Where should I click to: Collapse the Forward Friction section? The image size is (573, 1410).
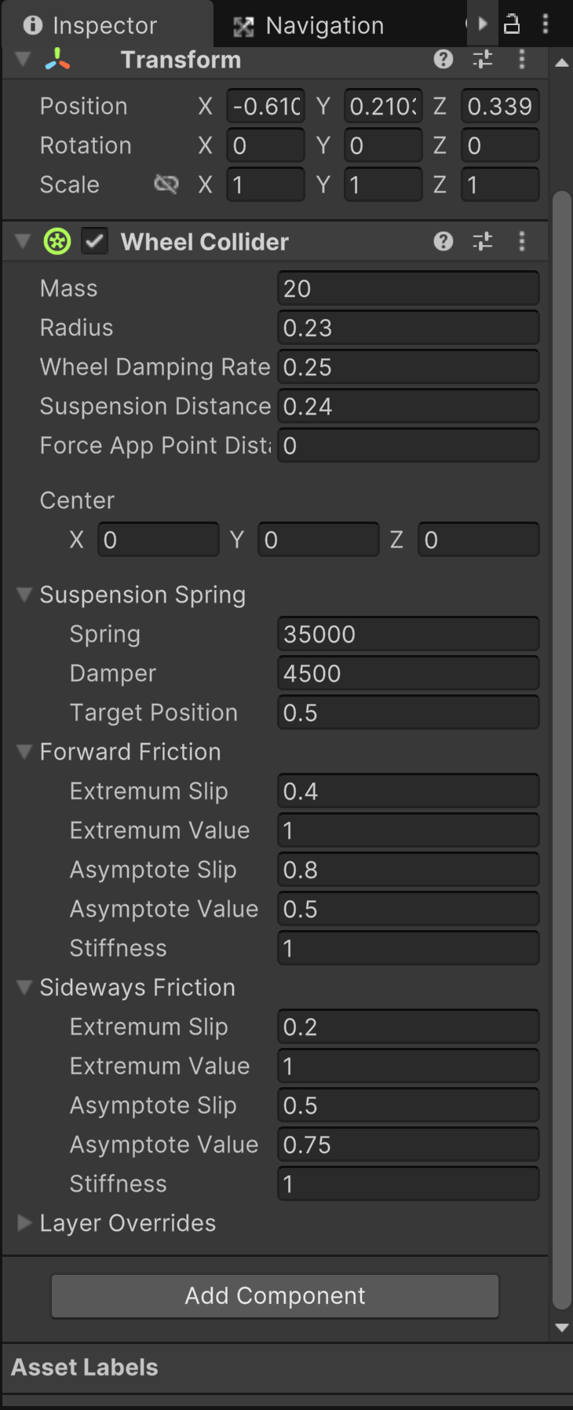pos(24,752)
